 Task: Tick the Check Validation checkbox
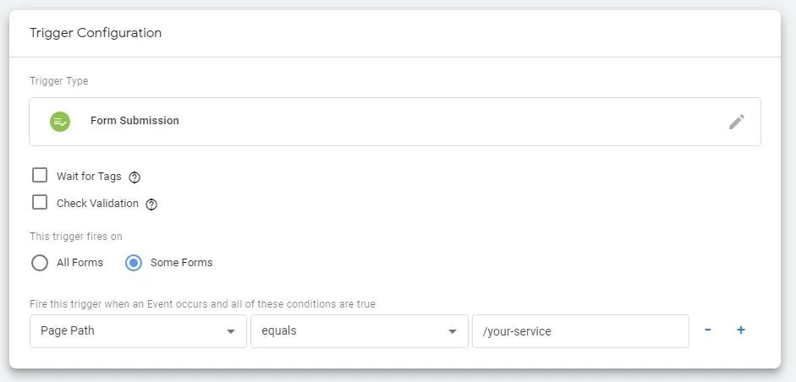(40, 203)
